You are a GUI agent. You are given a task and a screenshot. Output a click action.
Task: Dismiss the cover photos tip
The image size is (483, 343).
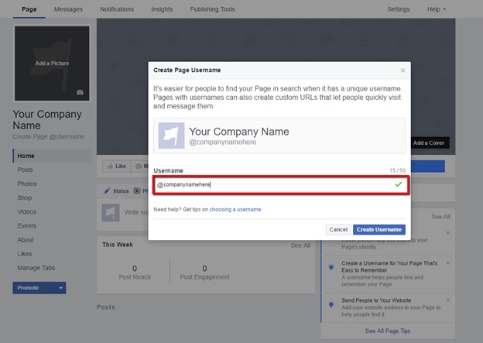[448, 233]
